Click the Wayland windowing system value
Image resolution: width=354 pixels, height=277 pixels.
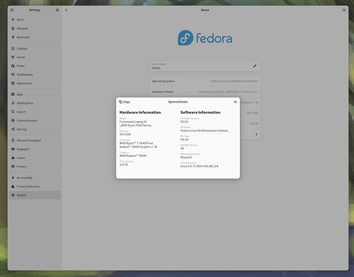click(x=186, y=157)
